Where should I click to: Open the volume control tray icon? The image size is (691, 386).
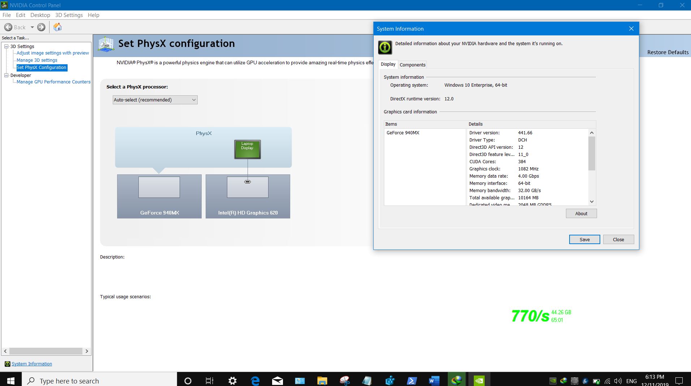coord(618,381)
